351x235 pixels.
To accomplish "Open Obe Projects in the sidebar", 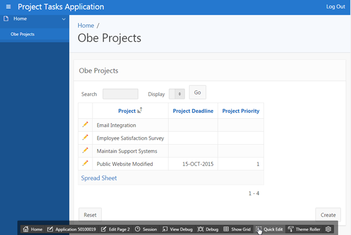I will [23, 34].
